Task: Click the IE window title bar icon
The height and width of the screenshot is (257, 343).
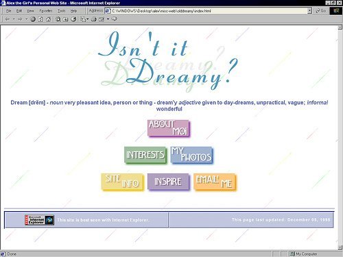Action: (3, 3)
